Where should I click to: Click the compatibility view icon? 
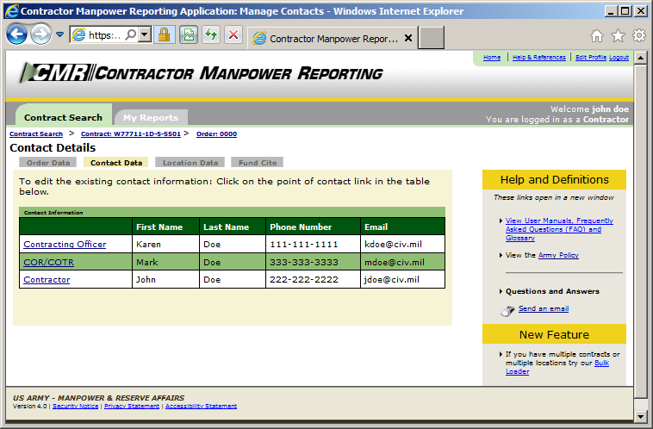(x=188, y=35)
